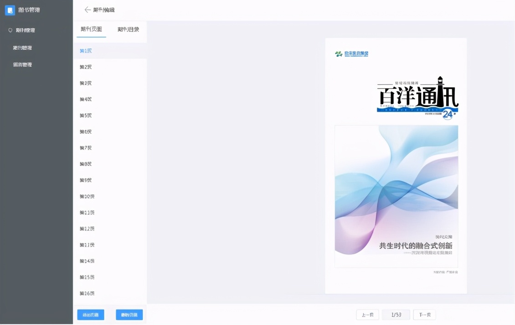This screenshot has height=325, width=515.
Task: Click the second blue action button below the page list
Action: pyautogui.click(x=129, y=315)
